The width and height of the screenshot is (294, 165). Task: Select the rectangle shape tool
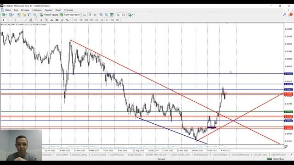57,20
